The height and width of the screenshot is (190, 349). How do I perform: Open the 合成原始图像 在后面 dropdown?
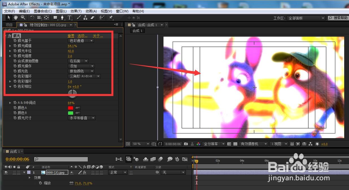[78, 61]
